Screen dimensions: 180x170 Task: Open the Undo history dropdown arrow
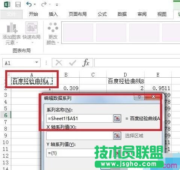pos(35,5)
